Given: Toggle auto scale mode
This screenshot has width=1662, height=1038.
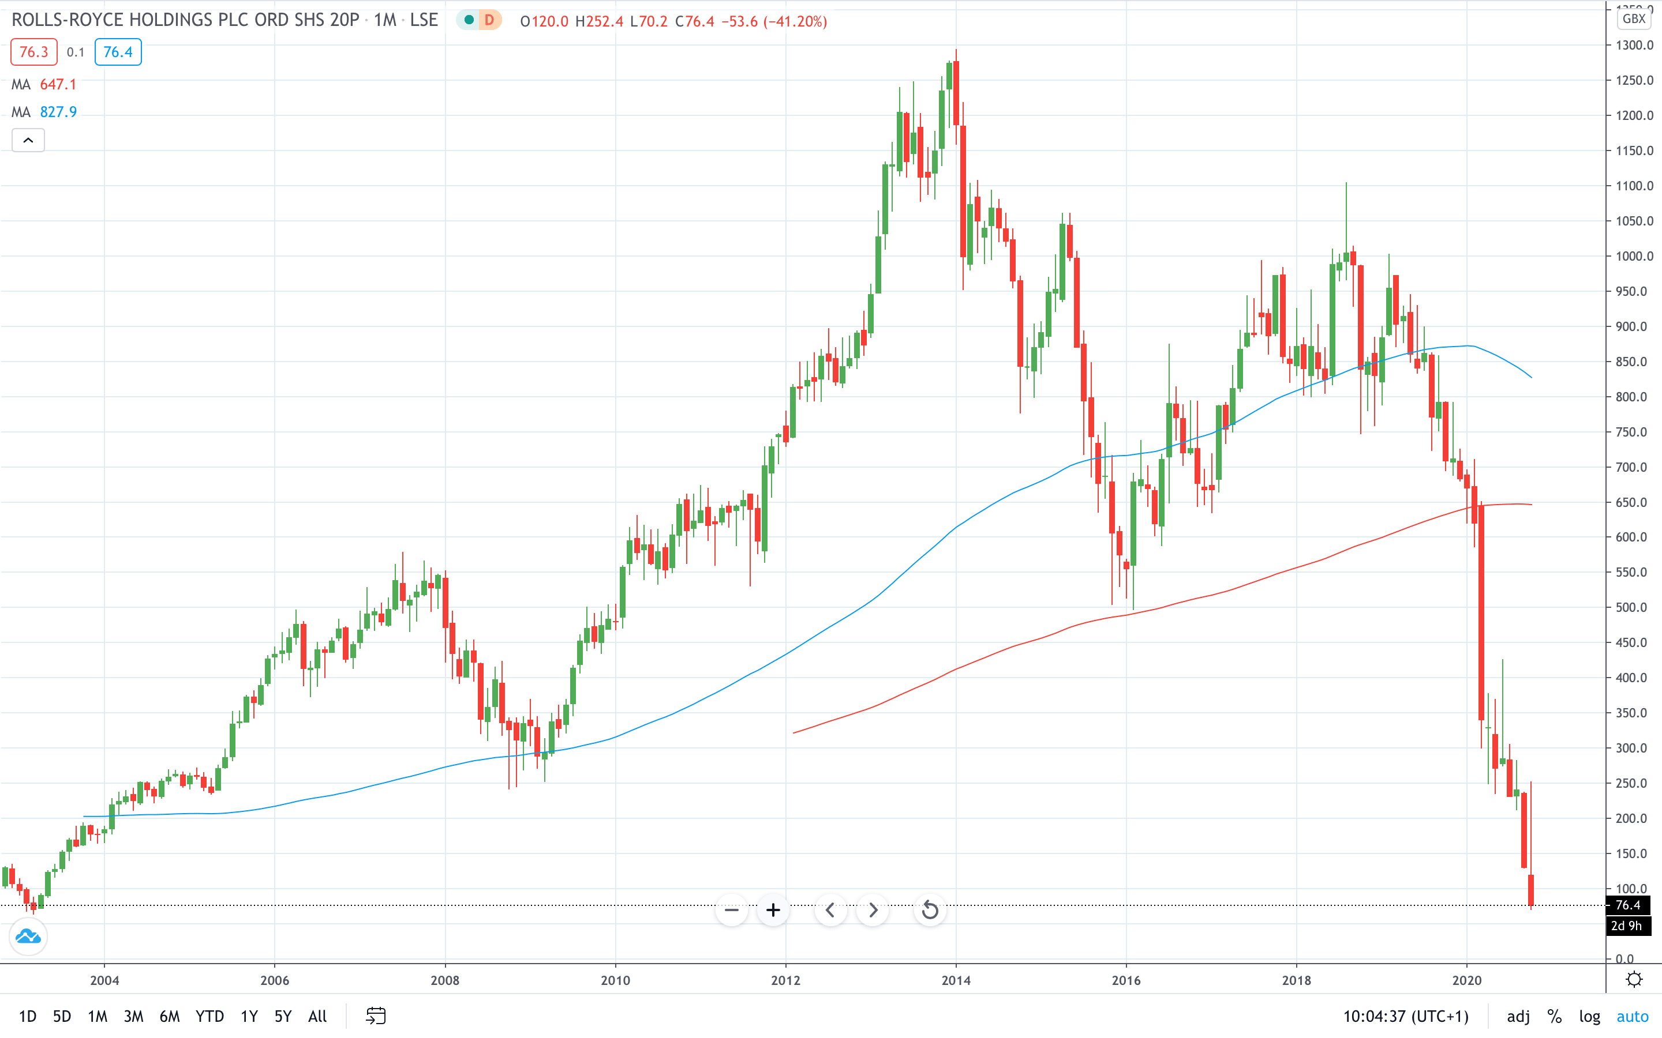Looking at the screenshot, I should point(1633,1016).
